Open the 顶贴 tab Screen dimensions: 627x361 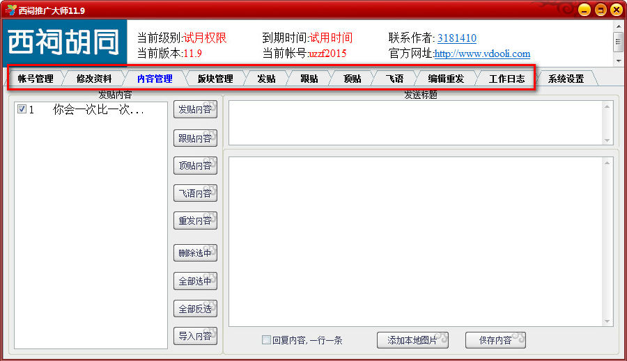tap(352, 79)
